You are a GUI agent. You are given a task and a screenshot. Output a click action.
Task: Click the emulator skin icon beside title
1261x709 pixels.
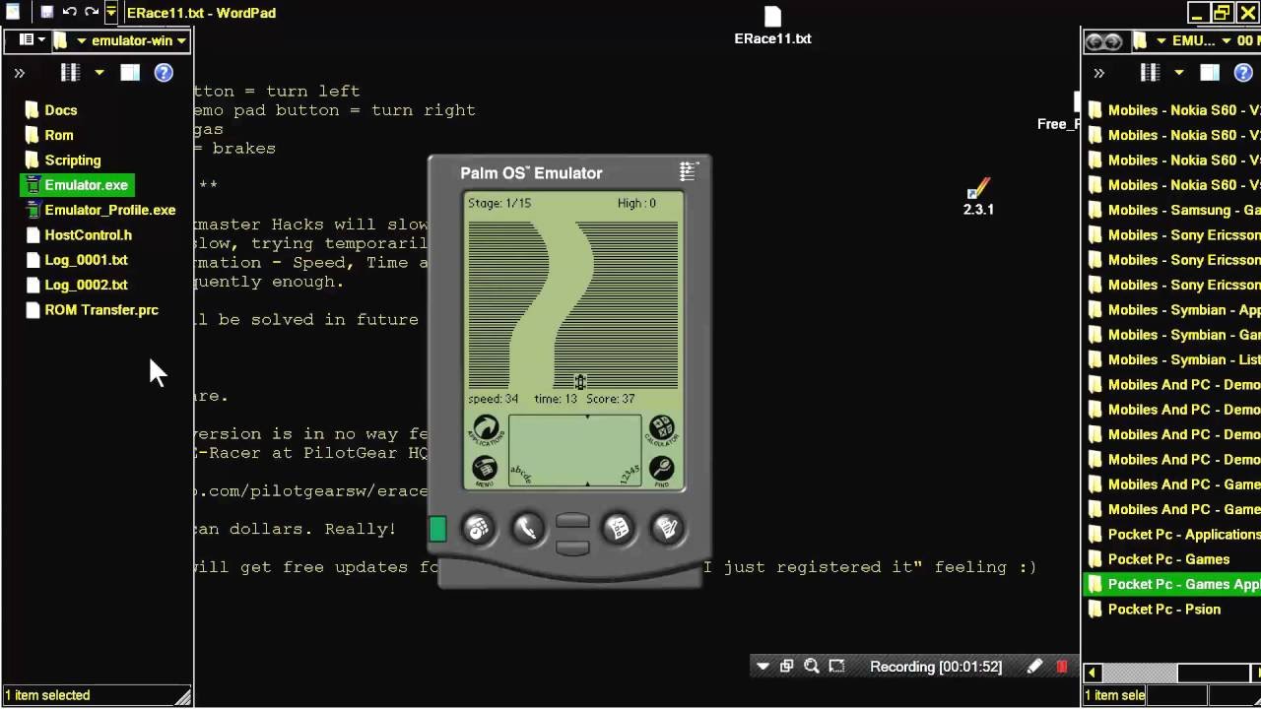coord(688,171)
